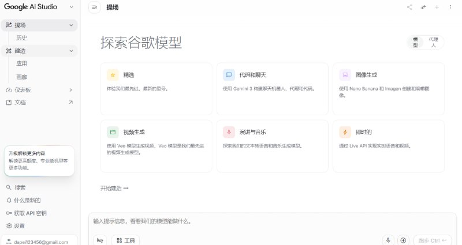Viewport: 462px width, 245px height.
Task: Collapse the 建造 section chevron
Action: point(71,51)
